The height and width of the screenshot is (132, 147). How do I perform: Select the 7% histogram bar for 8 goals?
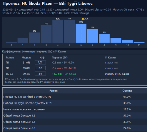click(x=104, y=38)
